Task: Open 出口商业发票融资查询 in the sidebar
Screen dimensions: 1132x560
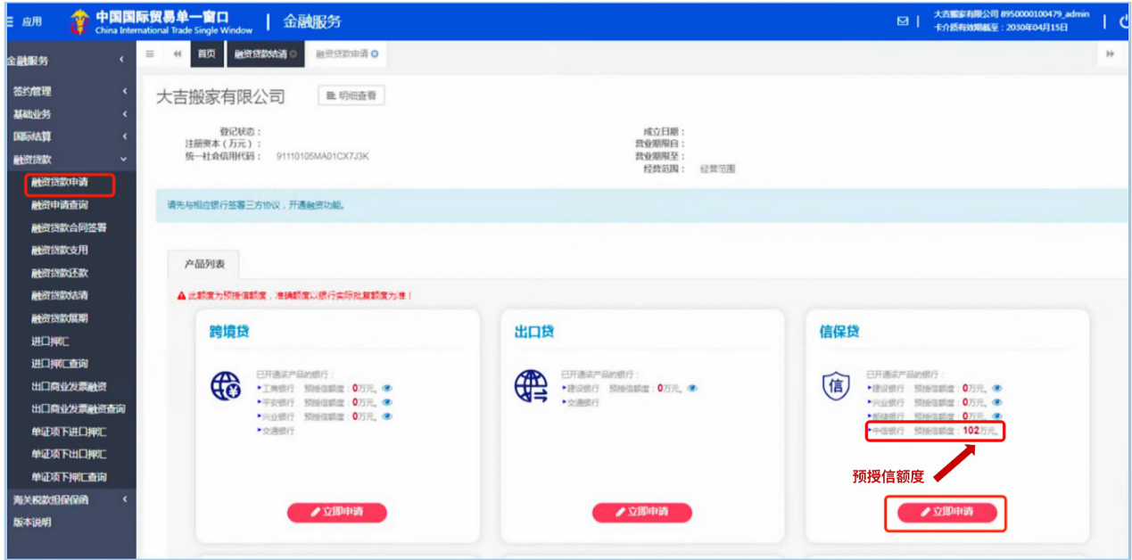Action: pyautogui.click(x=78, y=409)
